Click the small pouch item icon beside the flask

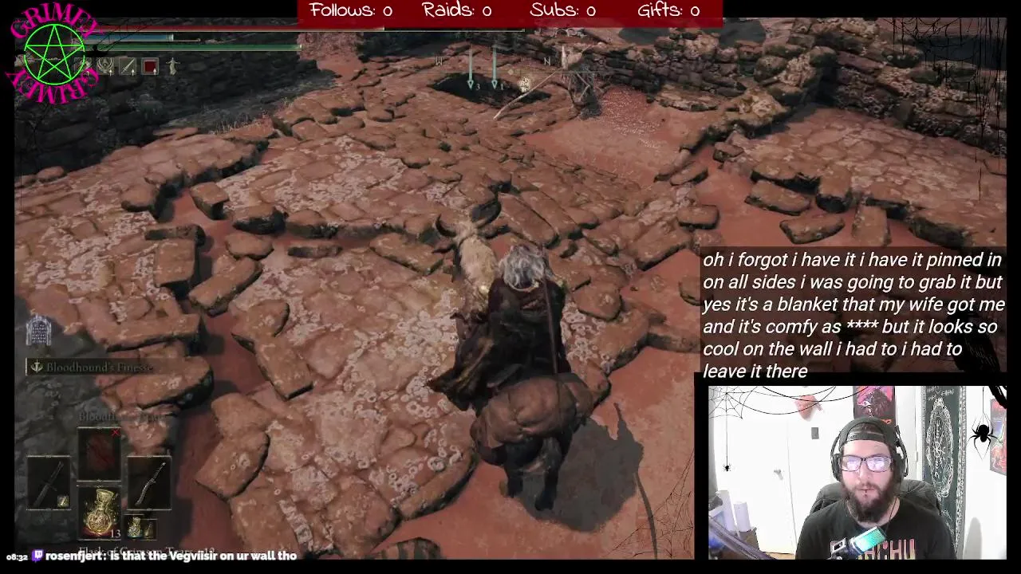[x=139, y=527]
